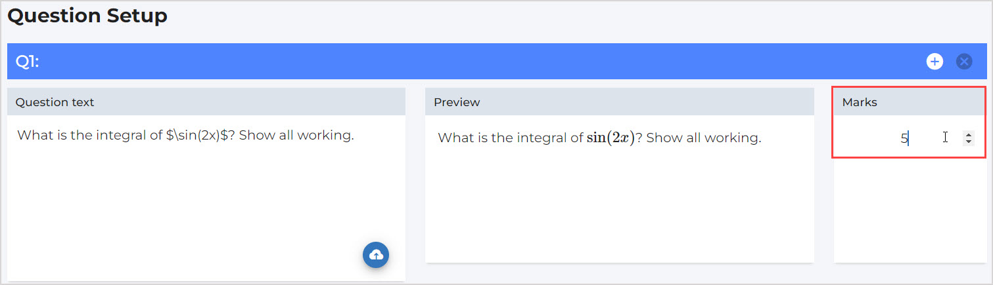Click the value 5 in Marks
993x285 pixels.
tap(904, 138)
